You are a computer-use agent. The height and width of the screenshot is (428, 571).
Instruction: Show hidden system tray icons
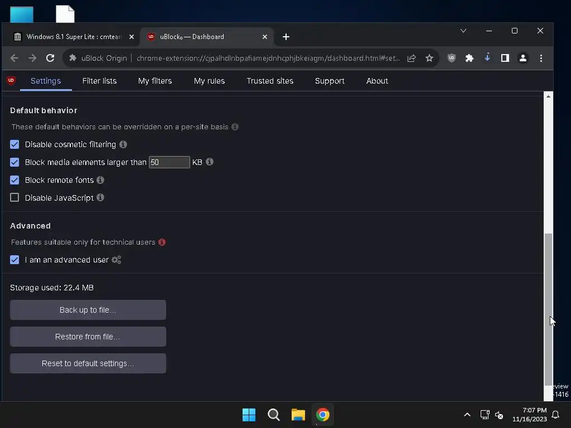467,415
